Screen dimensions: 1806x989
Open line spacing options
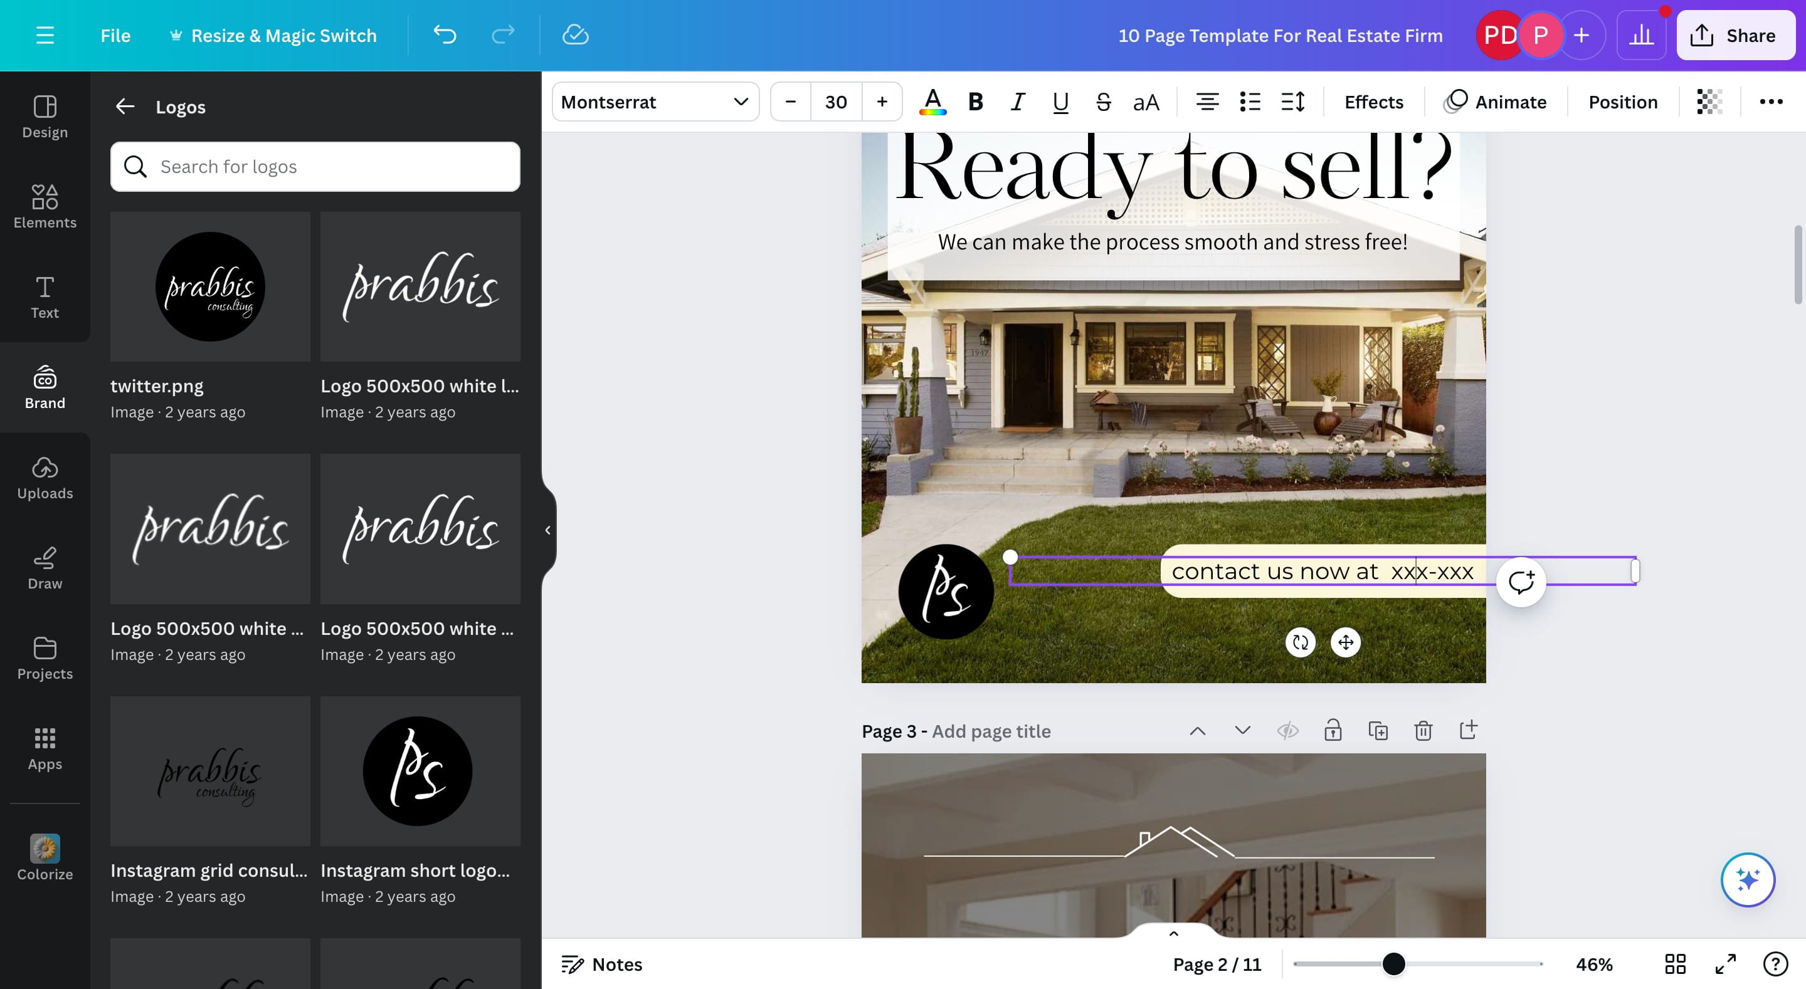[1292, 102]
